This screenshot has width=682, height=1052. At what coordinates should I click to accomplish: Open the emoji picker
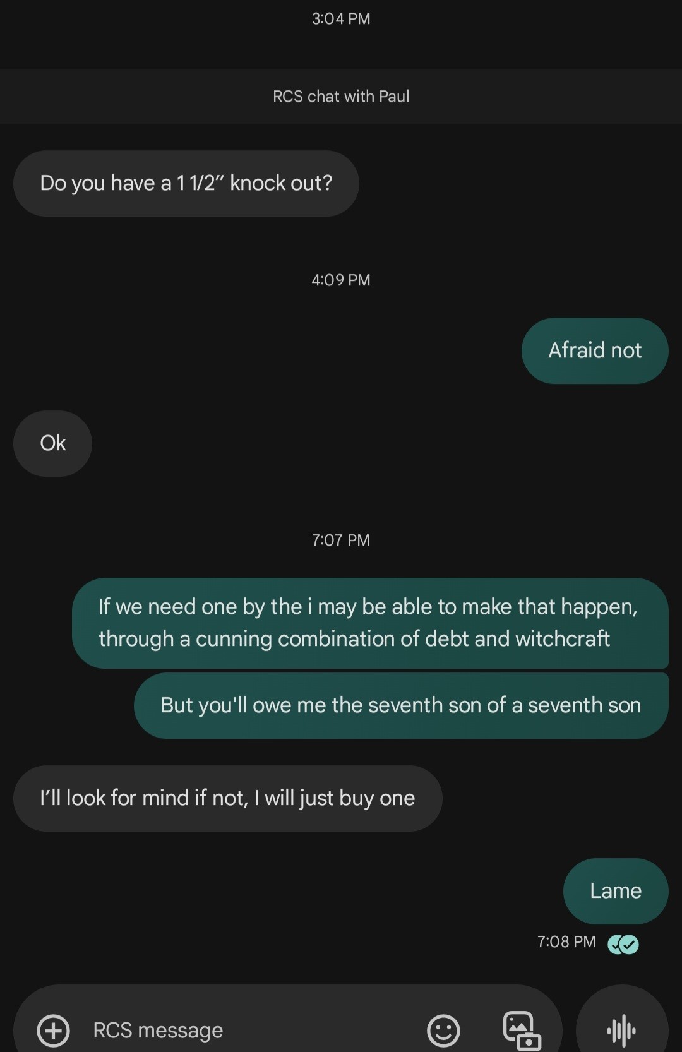coord(443,1031)
